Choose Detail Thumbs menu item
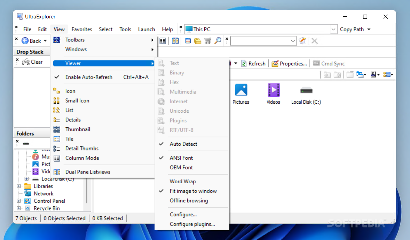Image resolution: width=410 pixels, height=240 pixels. click(104, 149)
